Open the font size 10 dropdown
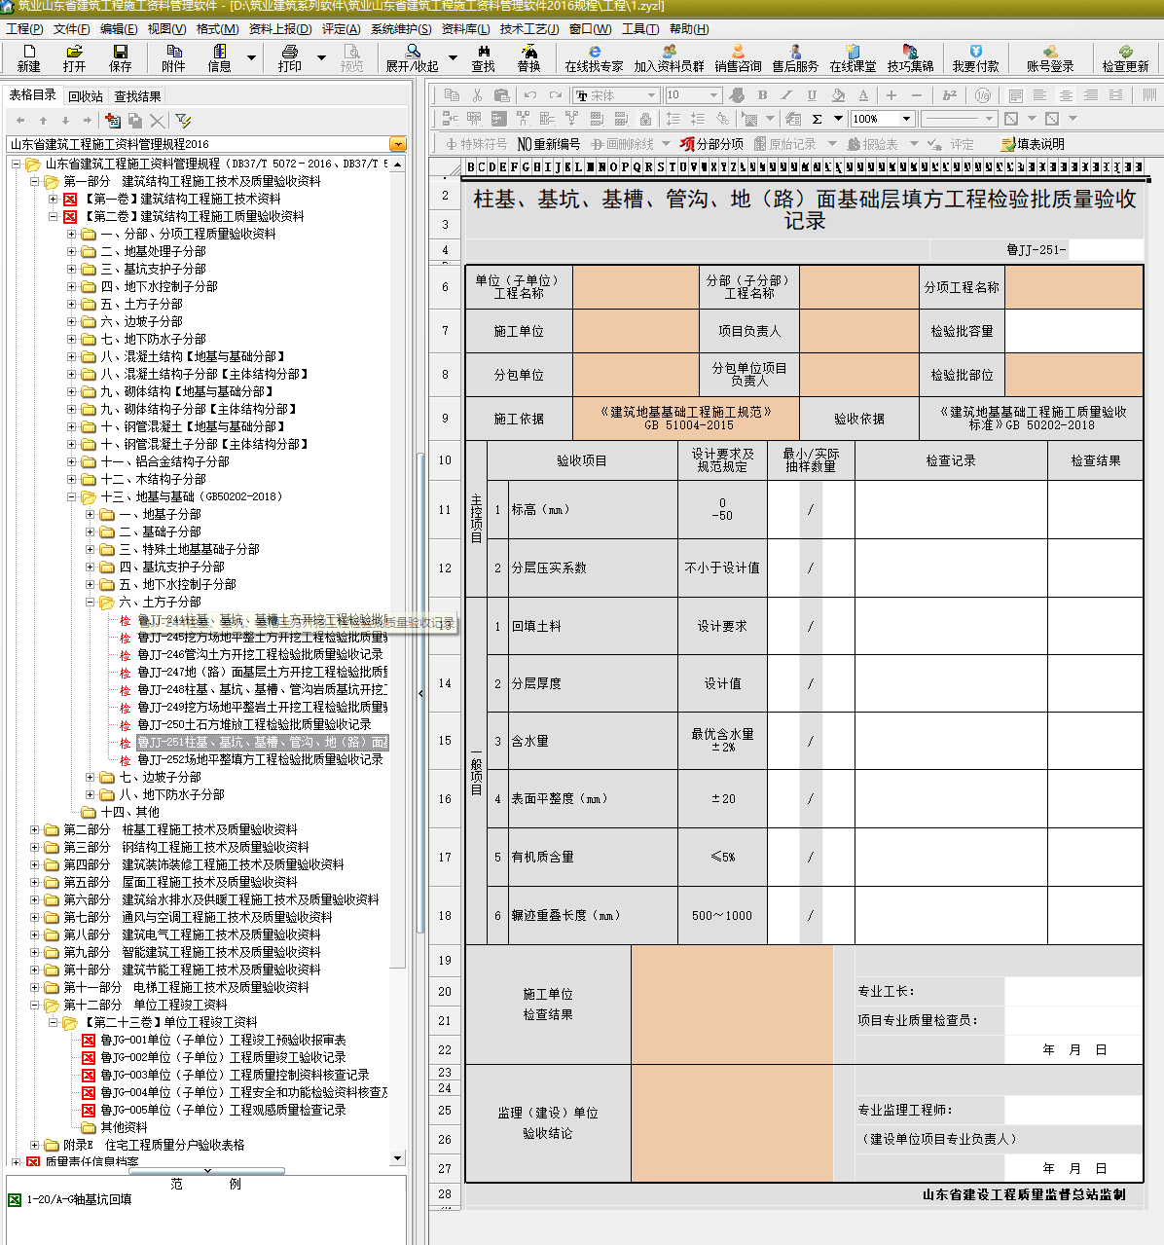Screen dimensions: 1164x1245 click(x=714, y=94)
